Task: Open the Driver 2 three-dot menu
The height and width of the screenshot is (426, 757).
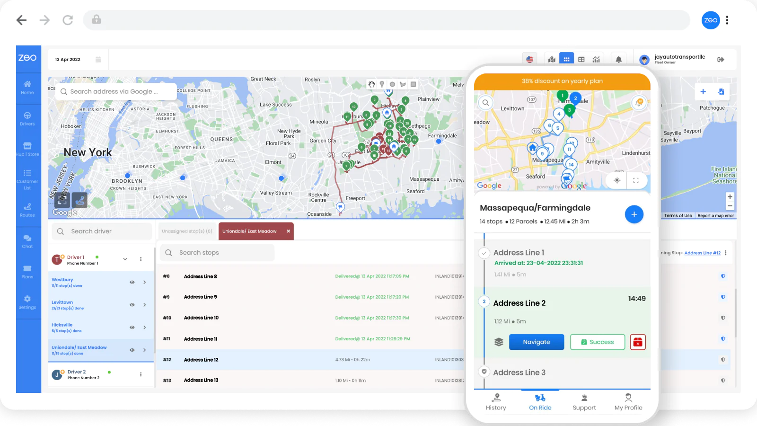Action: pyautogui.click(x=141, y=374)
